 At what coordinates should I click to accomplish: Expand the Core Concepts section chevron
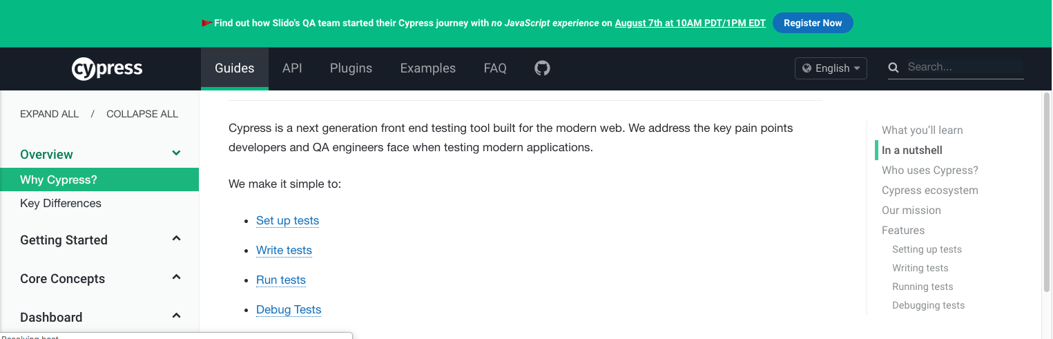point(176,278)
